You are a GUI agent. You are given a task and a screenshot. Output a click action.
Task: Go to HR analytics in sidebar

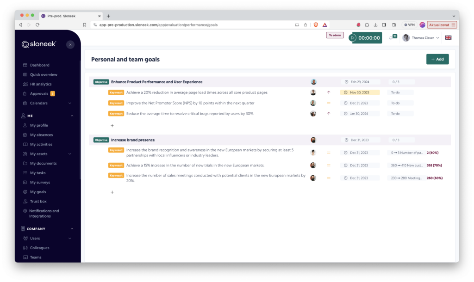pos(40,84)
